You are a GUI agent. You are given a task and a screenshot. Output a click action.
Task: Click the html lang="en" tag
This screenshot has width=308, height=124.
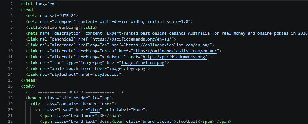pos(40,4)
